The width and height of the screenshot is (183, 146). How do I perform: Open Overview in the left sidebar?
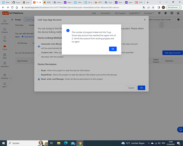pos(5,22)
